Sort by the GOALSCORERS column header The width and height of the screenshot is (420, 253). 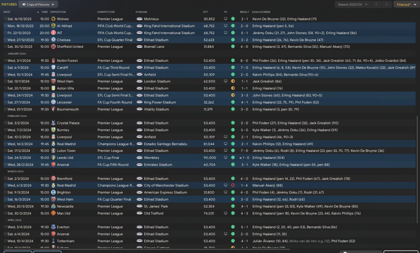pyautogui.click(x=261, y=12)
